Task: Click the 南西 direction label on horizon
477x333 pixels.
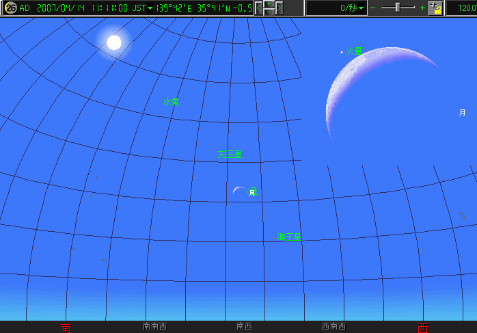Action: coord(244,327)
